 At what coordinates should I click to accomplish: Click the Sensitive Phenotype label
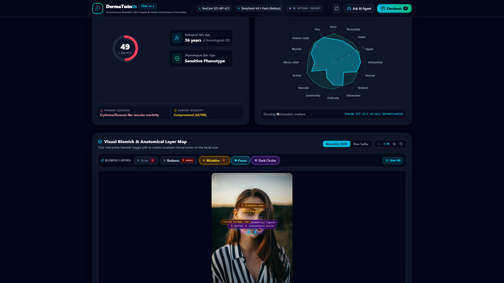tap(204, 61)
